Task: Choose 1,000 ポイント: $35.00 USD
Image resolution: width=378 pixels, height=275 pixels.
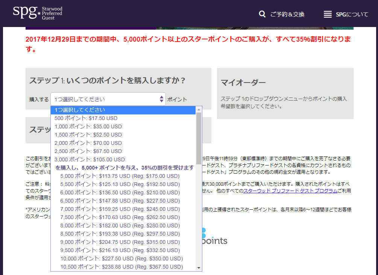Action: pos(123,126)
